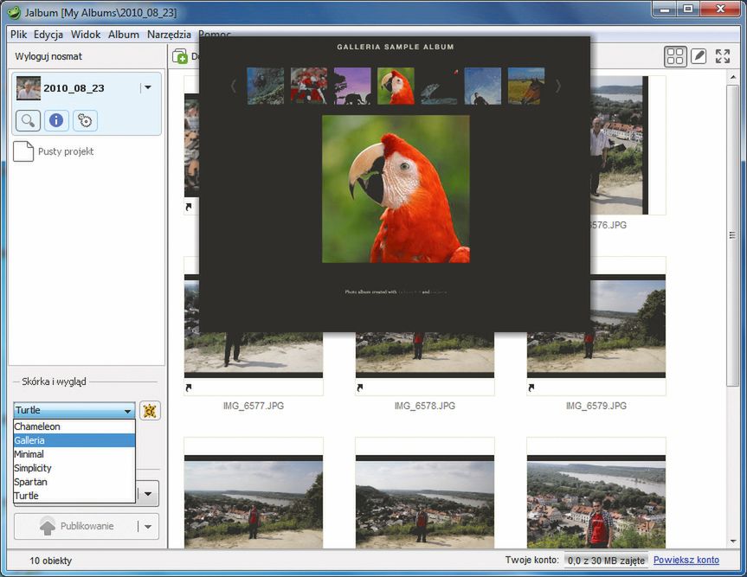This screenshot has width=747, height=577.
Task: Click the 10 obiekty status text
Action: pos(50,561)
